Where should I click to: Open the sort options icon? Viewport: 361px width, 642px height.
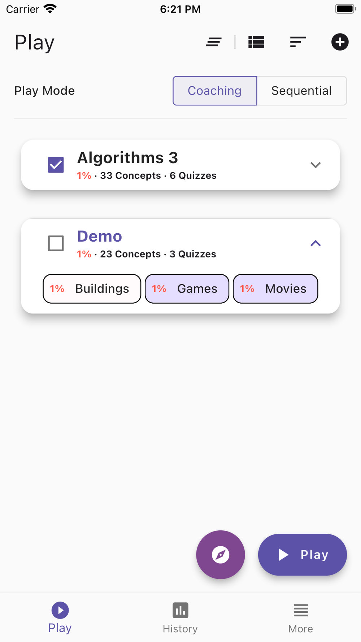(298, 42)
